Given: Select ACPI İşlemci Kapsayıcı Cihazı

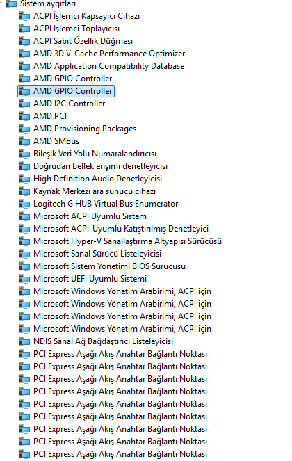Looking at the screenshot, I should pyautogui.click(x=86, y=16).
